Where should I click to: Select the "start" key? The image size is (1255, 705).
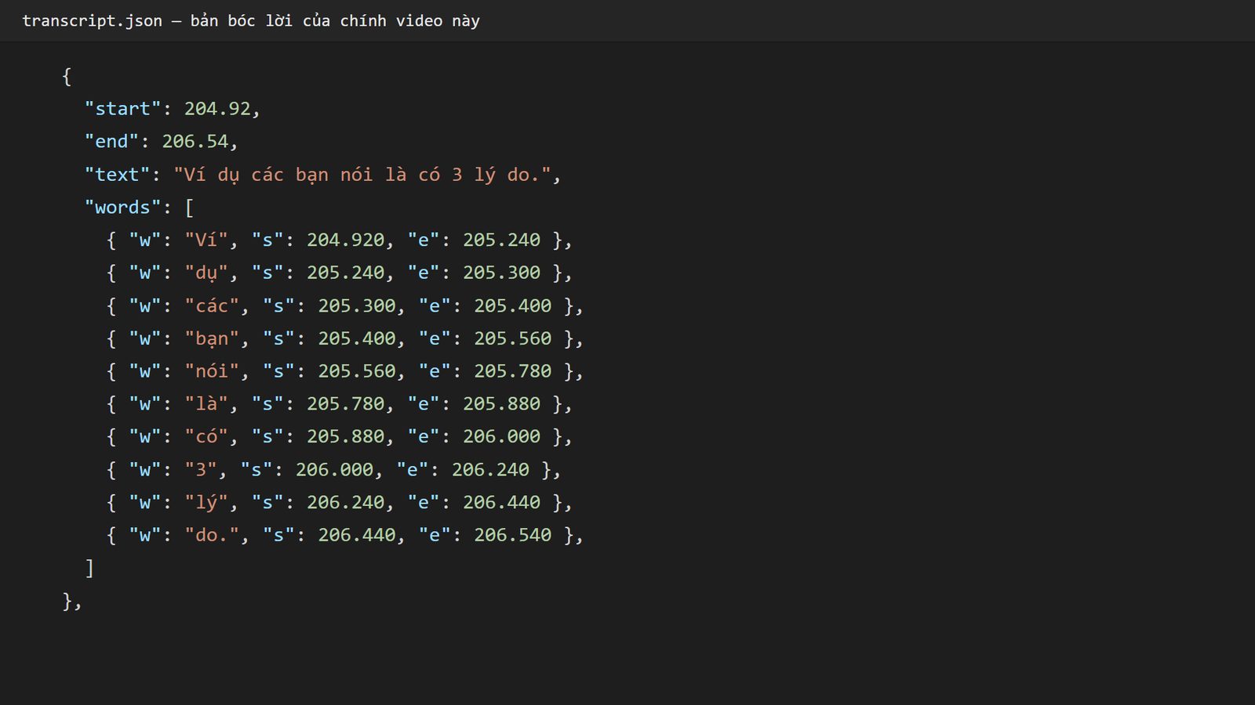click(x=122, y=109)
